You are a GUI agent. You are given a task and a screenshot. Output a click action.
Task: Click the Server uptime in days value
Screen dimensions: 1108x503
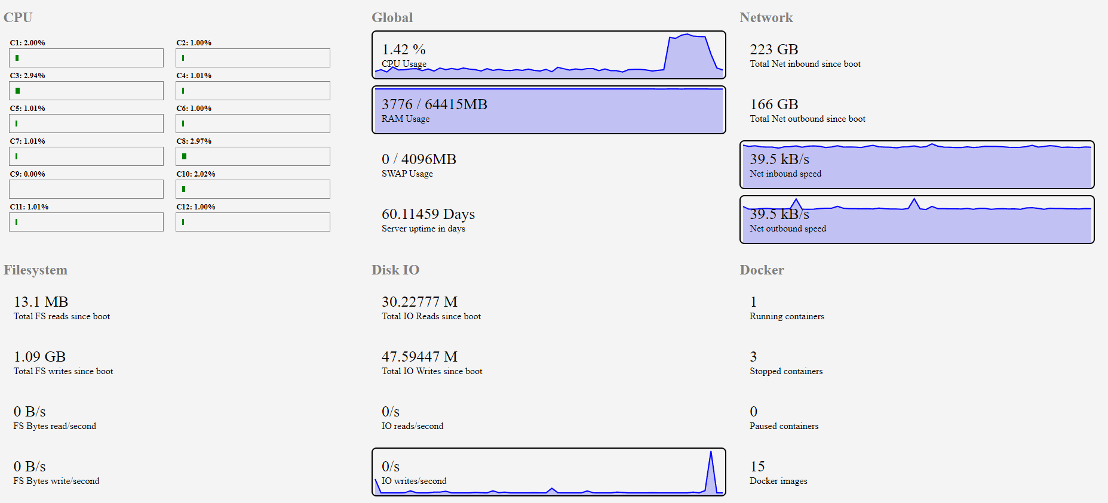point(428,215)
